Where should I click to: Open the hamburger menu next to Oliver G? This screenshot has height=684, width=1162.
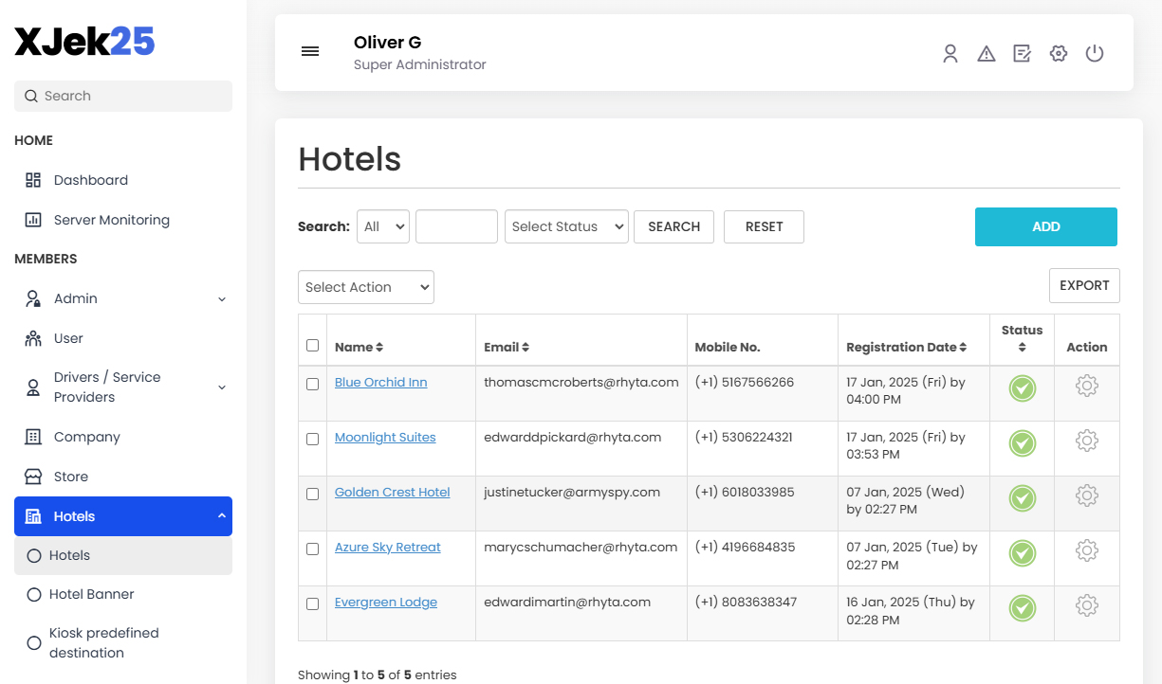coord(310,51)
